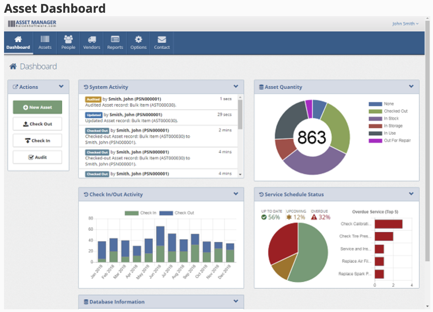Click the In Stock legend color swatch
This screenshot has width=433, height=312.
[x=375, y=119]
